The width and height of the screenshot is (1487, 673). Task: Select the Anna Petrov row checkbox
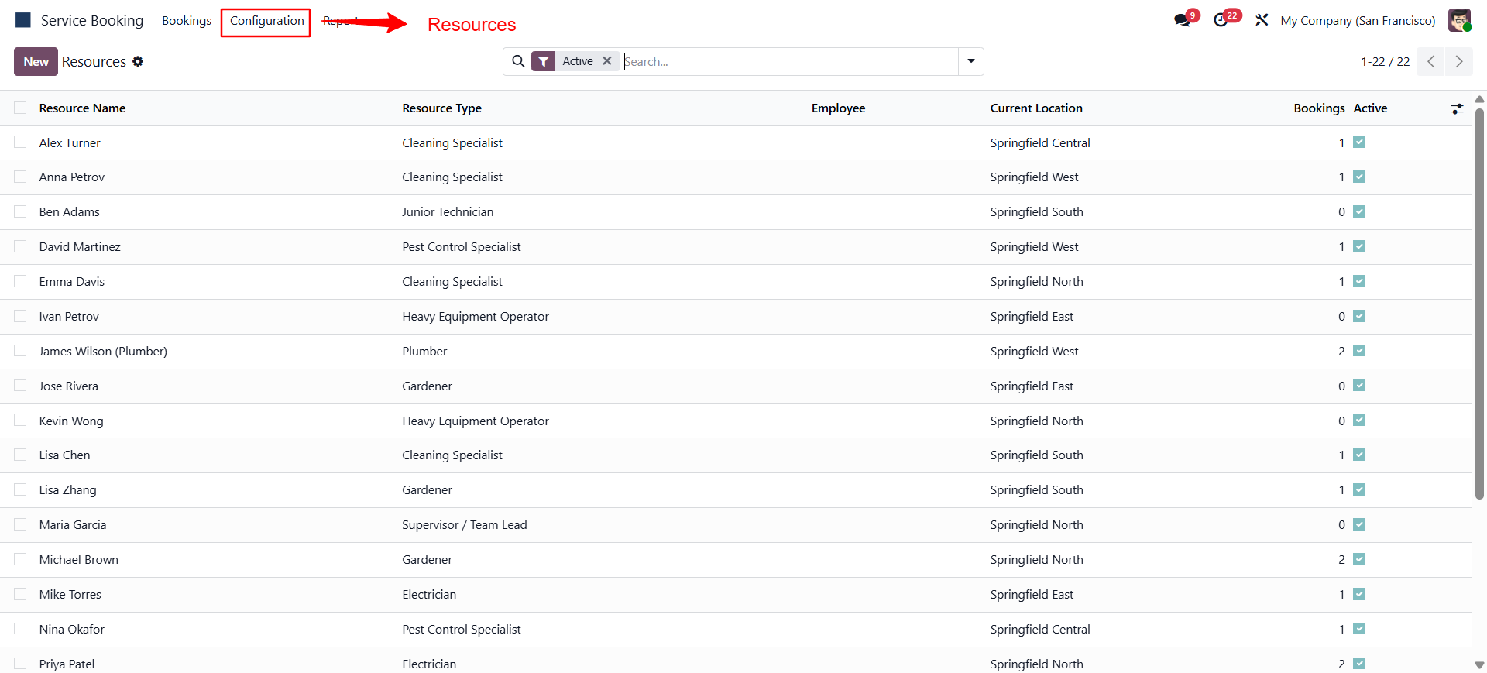[x=20, y=177]
